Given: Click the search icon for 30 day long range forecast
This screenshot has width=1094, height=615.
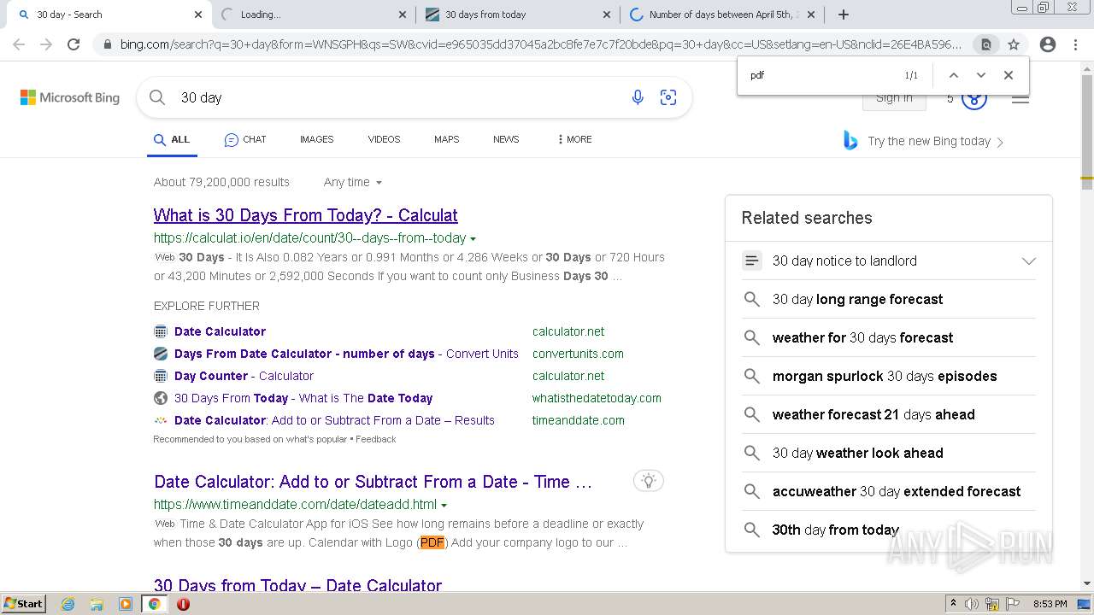Looking at the screenshot, I should coord(751,299).
